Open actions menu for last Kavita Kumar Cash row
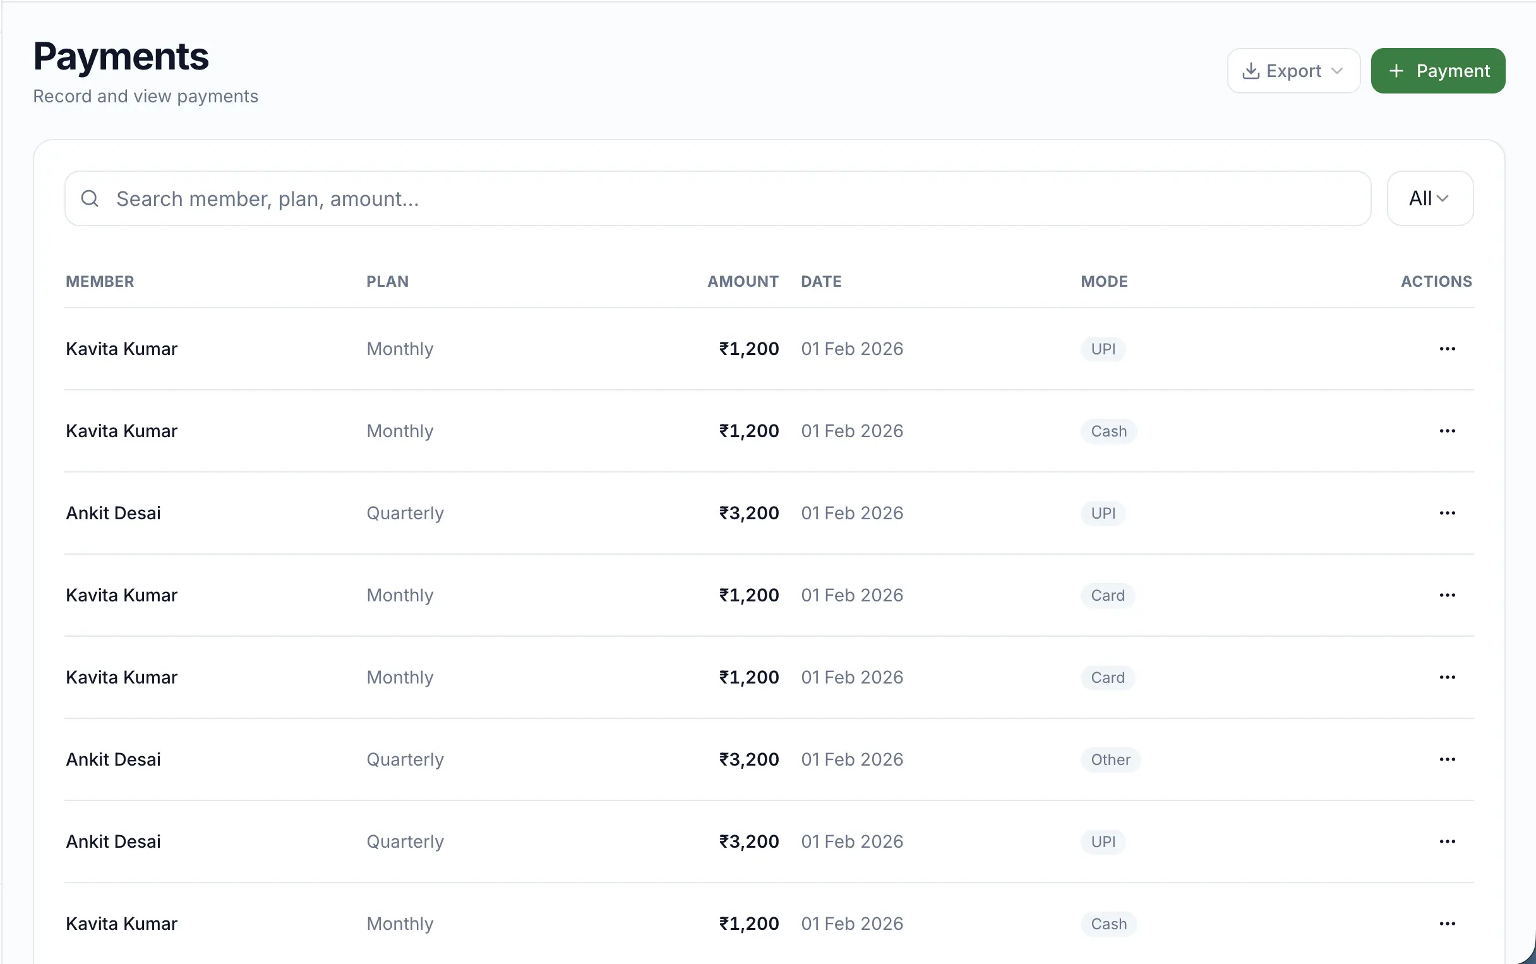The width and height of the screenshot is (1536, 964). point(1448,923)
